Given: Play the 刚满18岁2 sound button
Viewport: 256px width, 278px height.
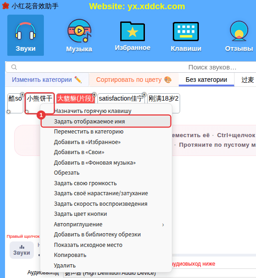Looking at the screenshot, I should (x=164, y=99).
